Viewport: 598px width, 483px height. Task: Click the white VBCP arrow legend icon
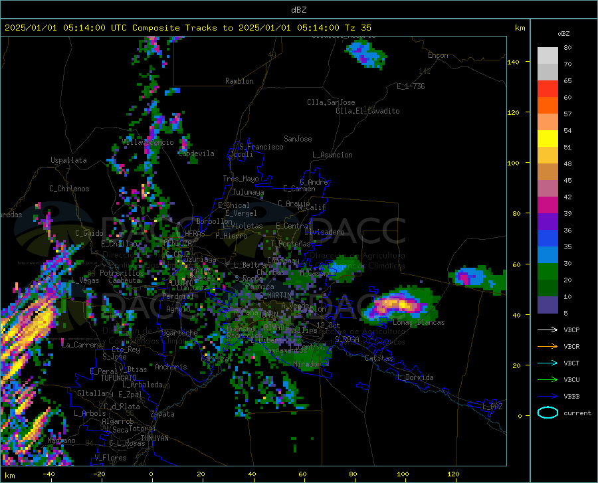click(x=548, y=330)
